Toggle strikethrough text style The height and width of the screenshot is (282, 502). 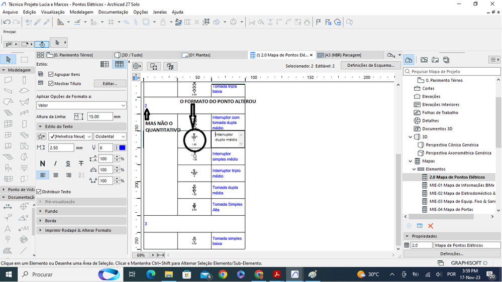81,164
